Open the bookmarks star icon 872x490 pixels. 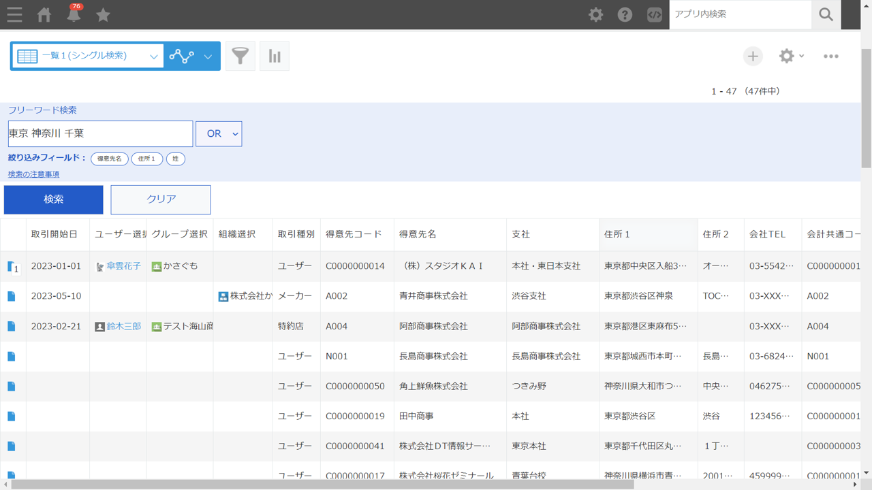tap(103, 14)
